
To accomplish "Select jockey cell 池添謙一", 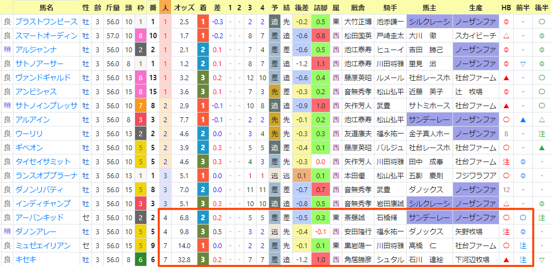I will pyautogui.click(x=390, y=22).
